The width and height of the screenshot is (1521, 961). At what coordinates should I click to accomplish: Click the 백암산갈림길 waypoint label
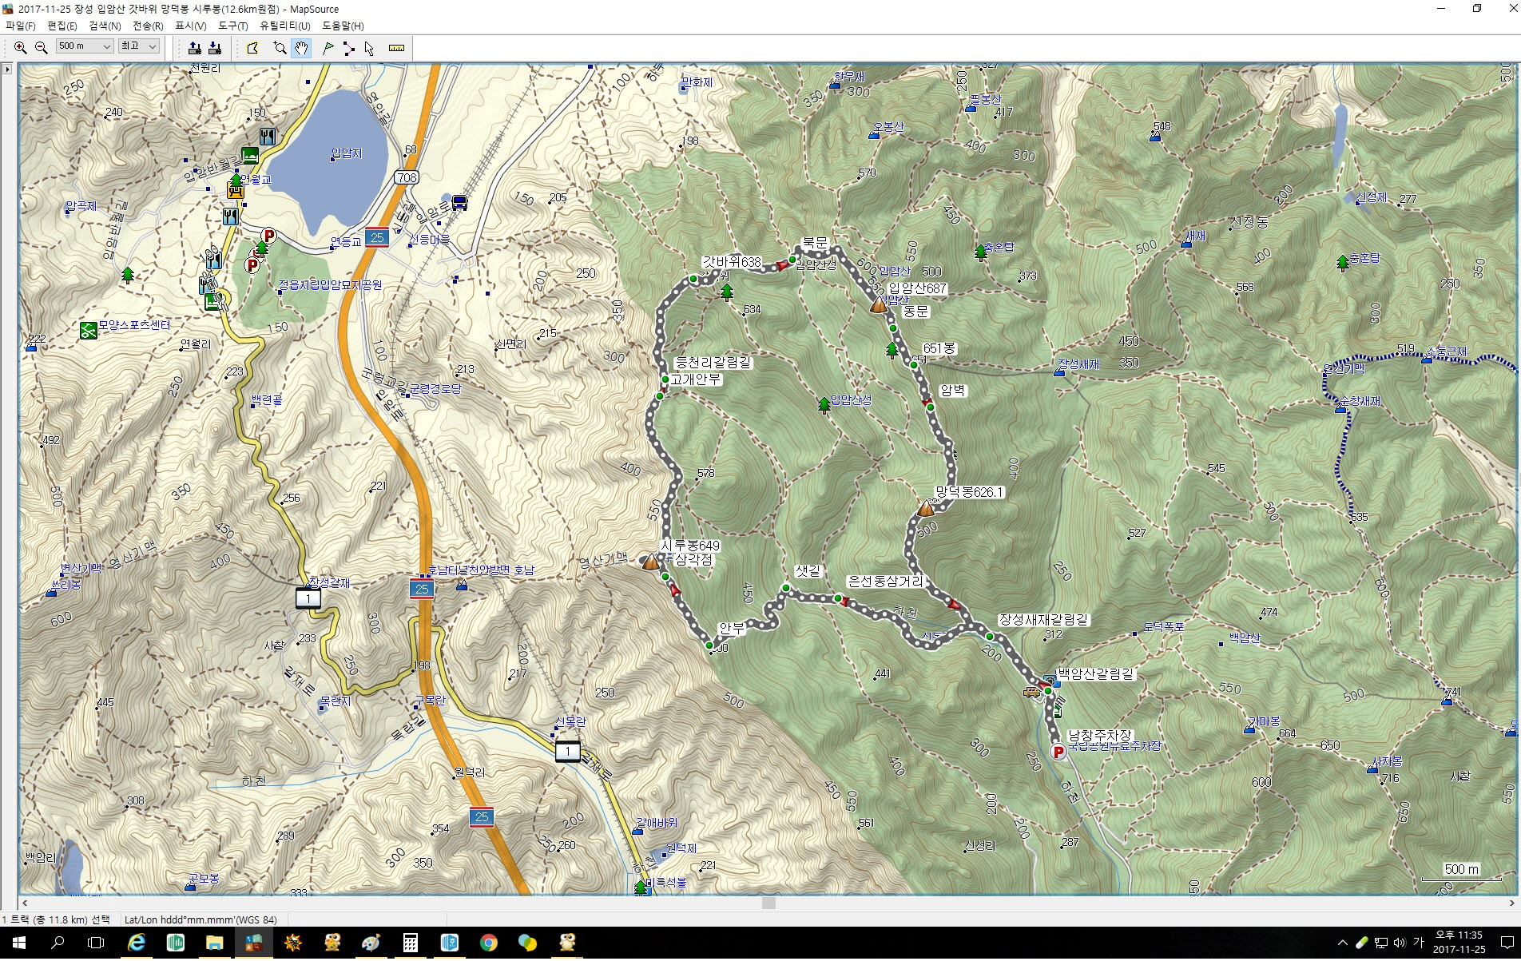pyautogui.click(x=1096, y=673)
